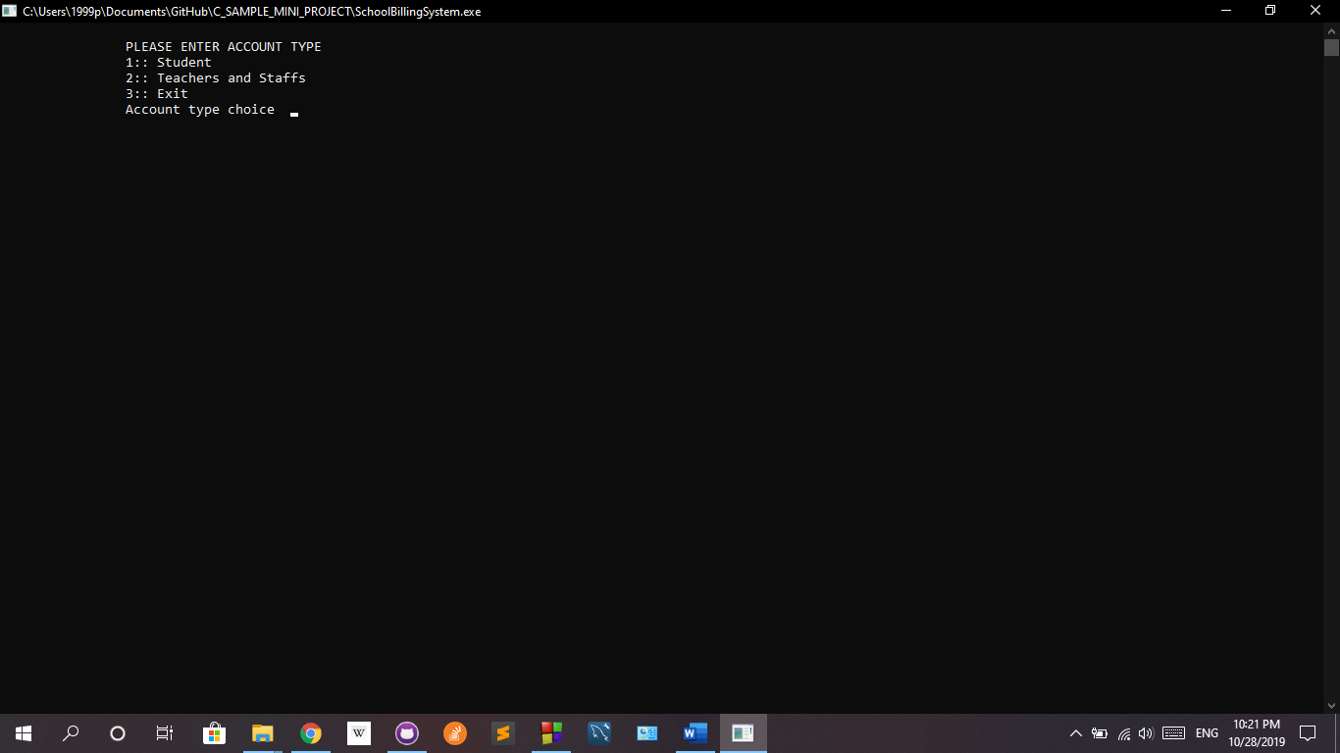Click the console vertical scrollbar thumb
Viewport: 1340px width, 753px height.
(1331, 48)
